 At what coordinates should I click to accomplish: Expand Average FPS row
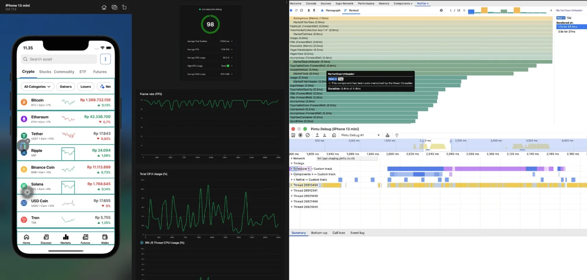pos(232,49)
